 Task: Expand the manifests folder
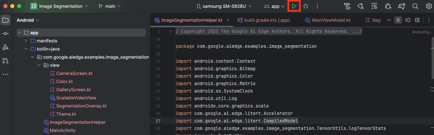point(26,41)
